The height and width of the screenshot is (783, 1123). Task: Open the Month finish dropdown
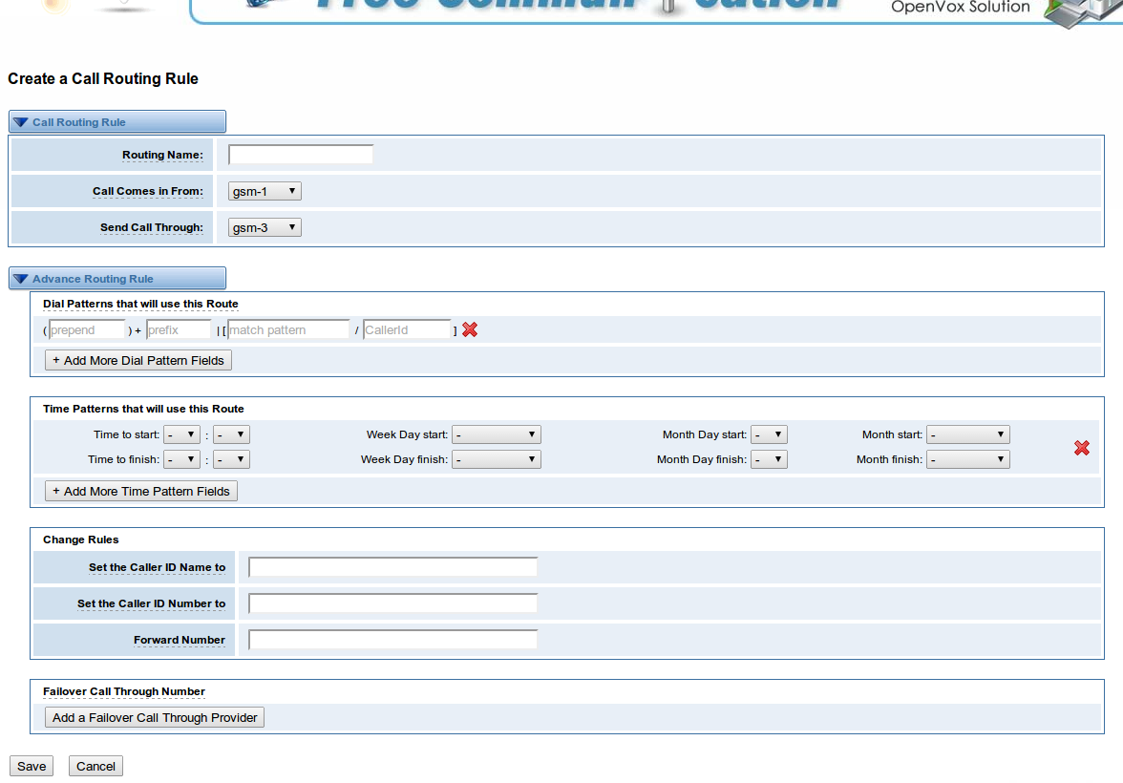tap(968, 459)
